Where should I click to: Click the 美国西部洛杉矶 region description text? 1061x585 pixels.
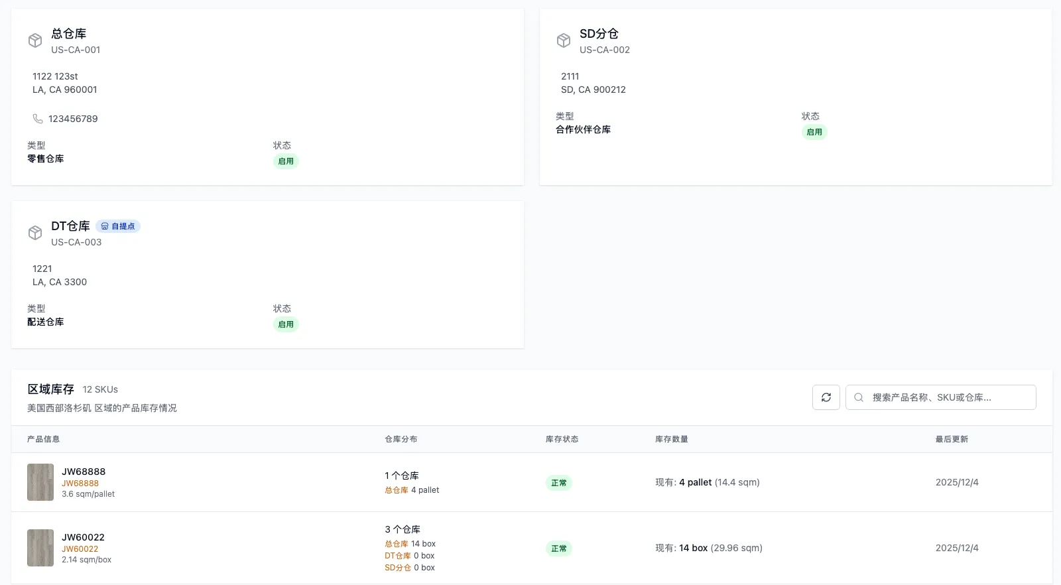pos(102,408)
